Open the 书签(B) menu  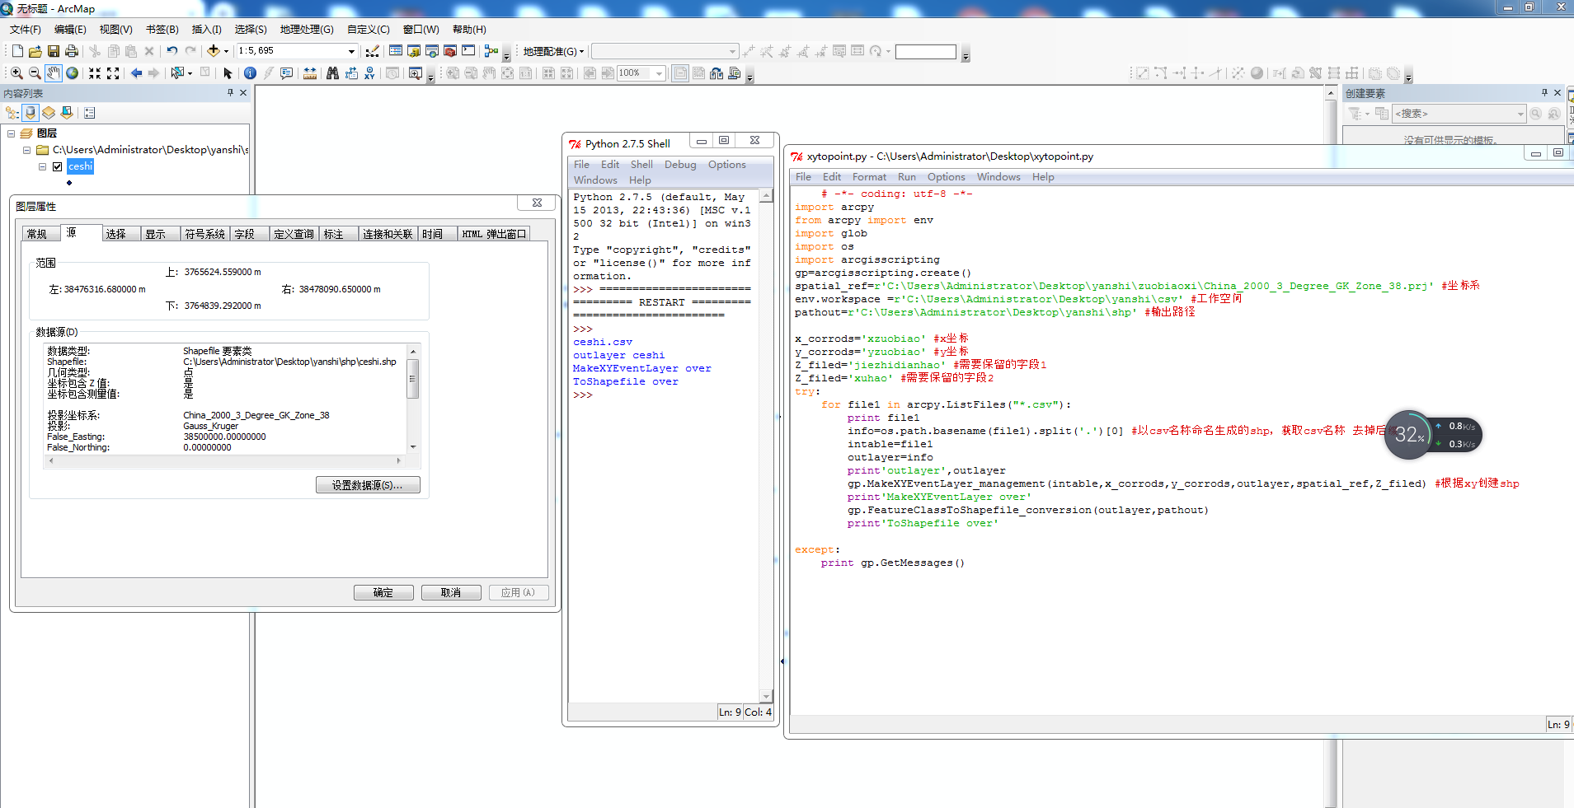coord(162,29)
